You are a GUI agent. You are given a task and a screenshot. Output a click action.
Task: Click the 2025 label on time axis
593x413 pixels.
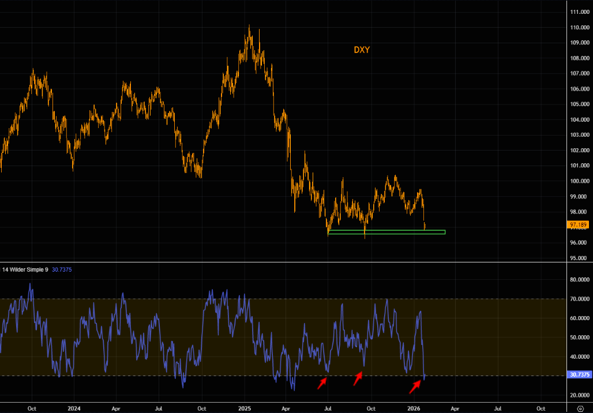click(x=244, y=408)
